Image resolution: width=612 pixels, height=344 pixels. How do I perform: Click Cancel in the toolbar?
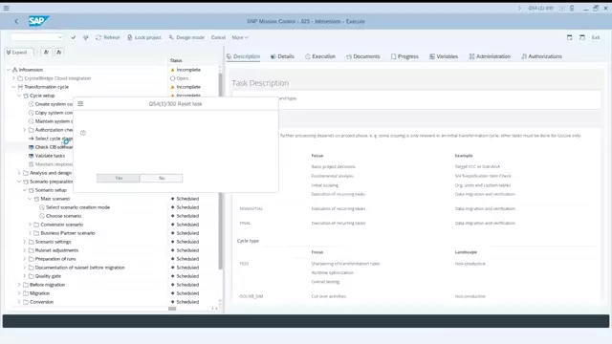tap(218, 37)
